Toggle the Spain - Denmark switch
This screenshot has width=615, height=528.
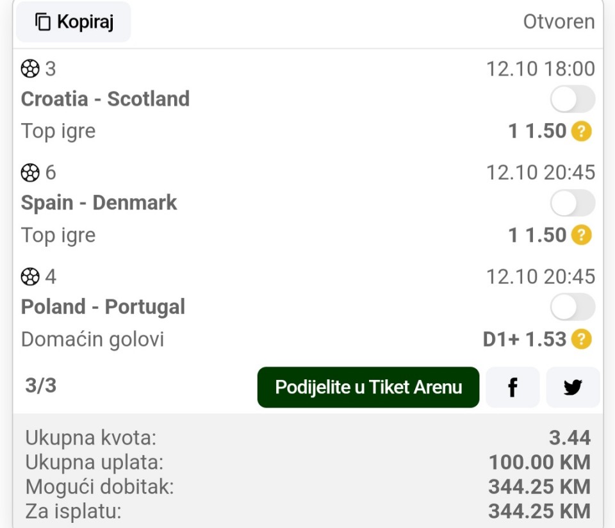pyautogui.click(x=572, y=203)
